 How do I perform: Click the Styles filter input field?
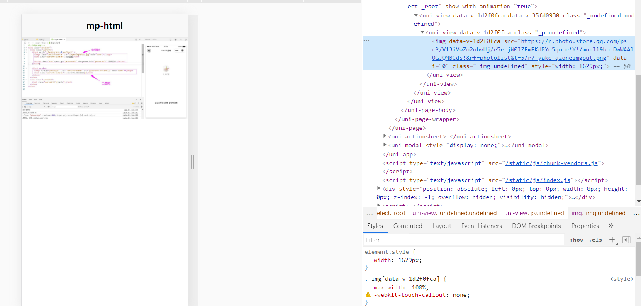coord(456,240)
